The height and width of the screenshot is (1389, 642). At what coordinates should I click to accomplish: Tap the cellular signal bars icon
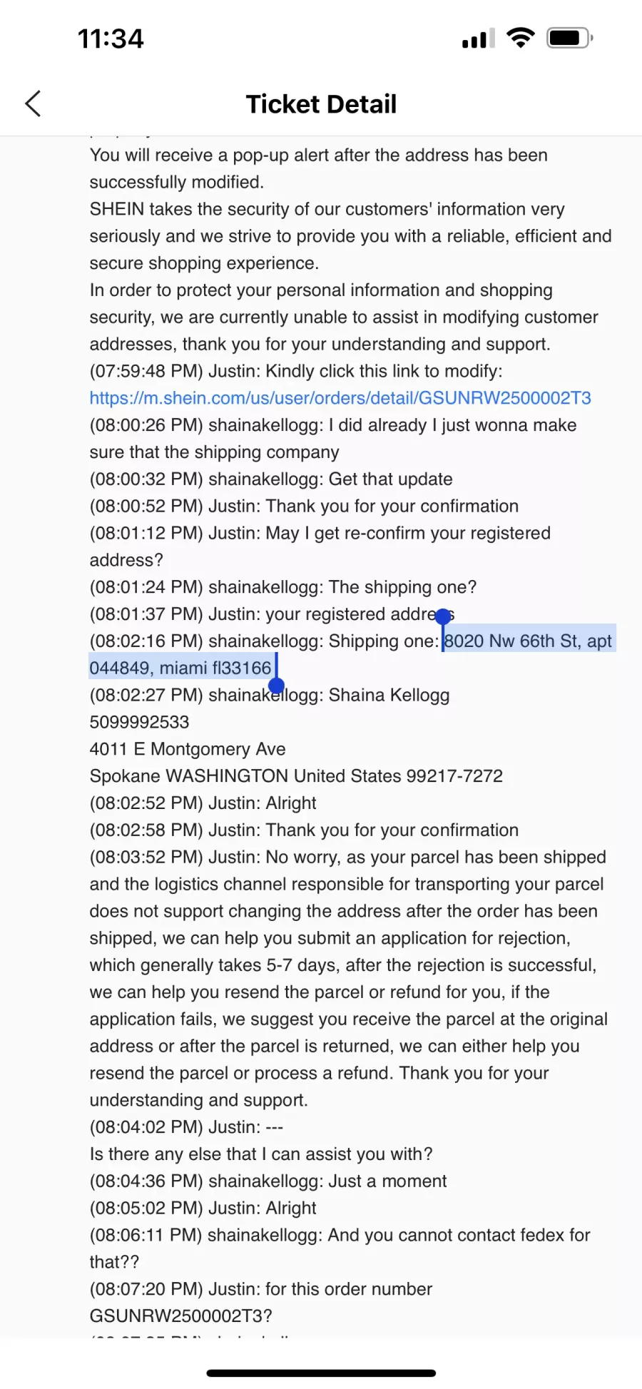point(478,39)
